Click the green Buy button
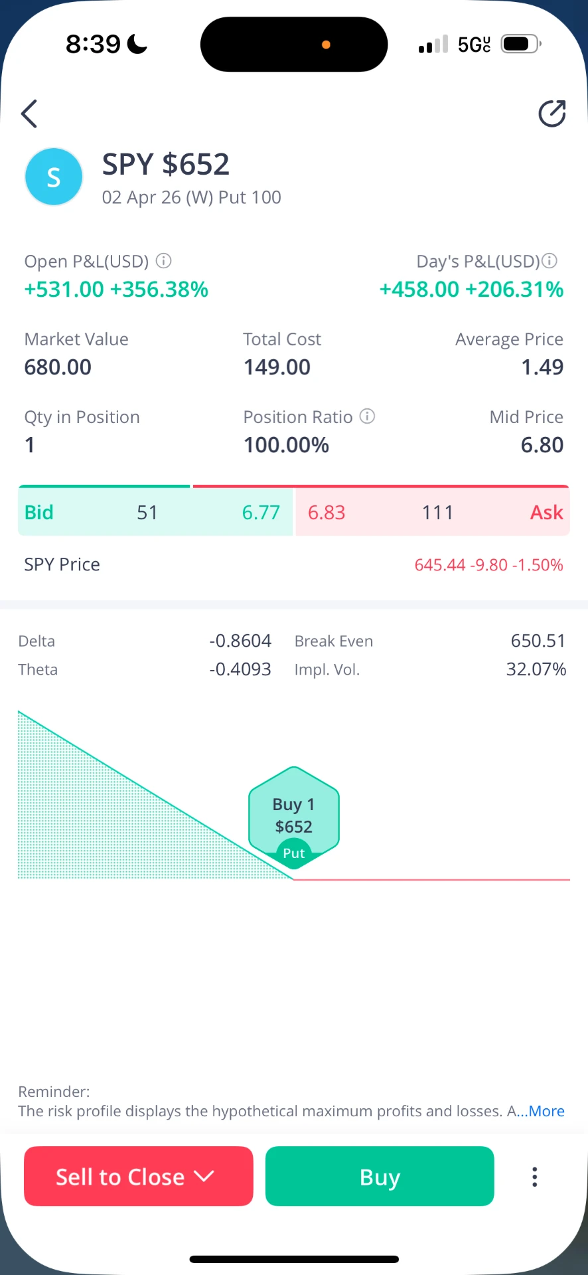The height and width of the screenshot is (1275, 588). click(x=380, y=1176)
